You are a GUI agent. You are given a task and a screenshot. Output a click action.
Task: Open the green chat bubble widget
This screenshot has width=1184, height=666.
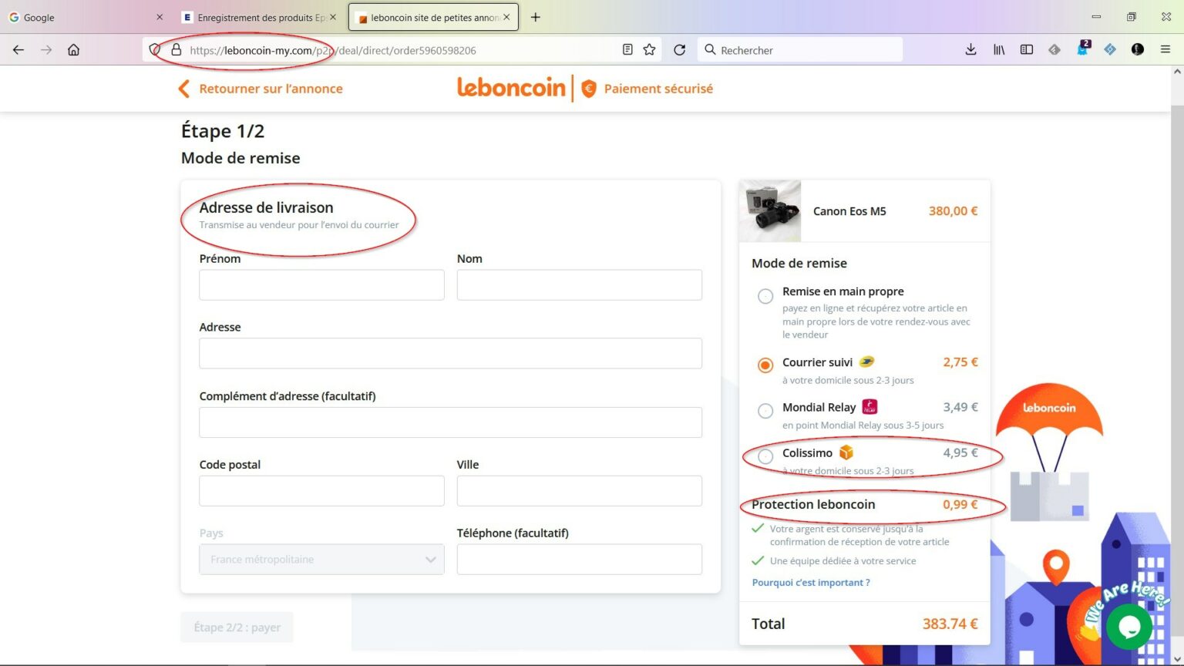point(1128,627)
